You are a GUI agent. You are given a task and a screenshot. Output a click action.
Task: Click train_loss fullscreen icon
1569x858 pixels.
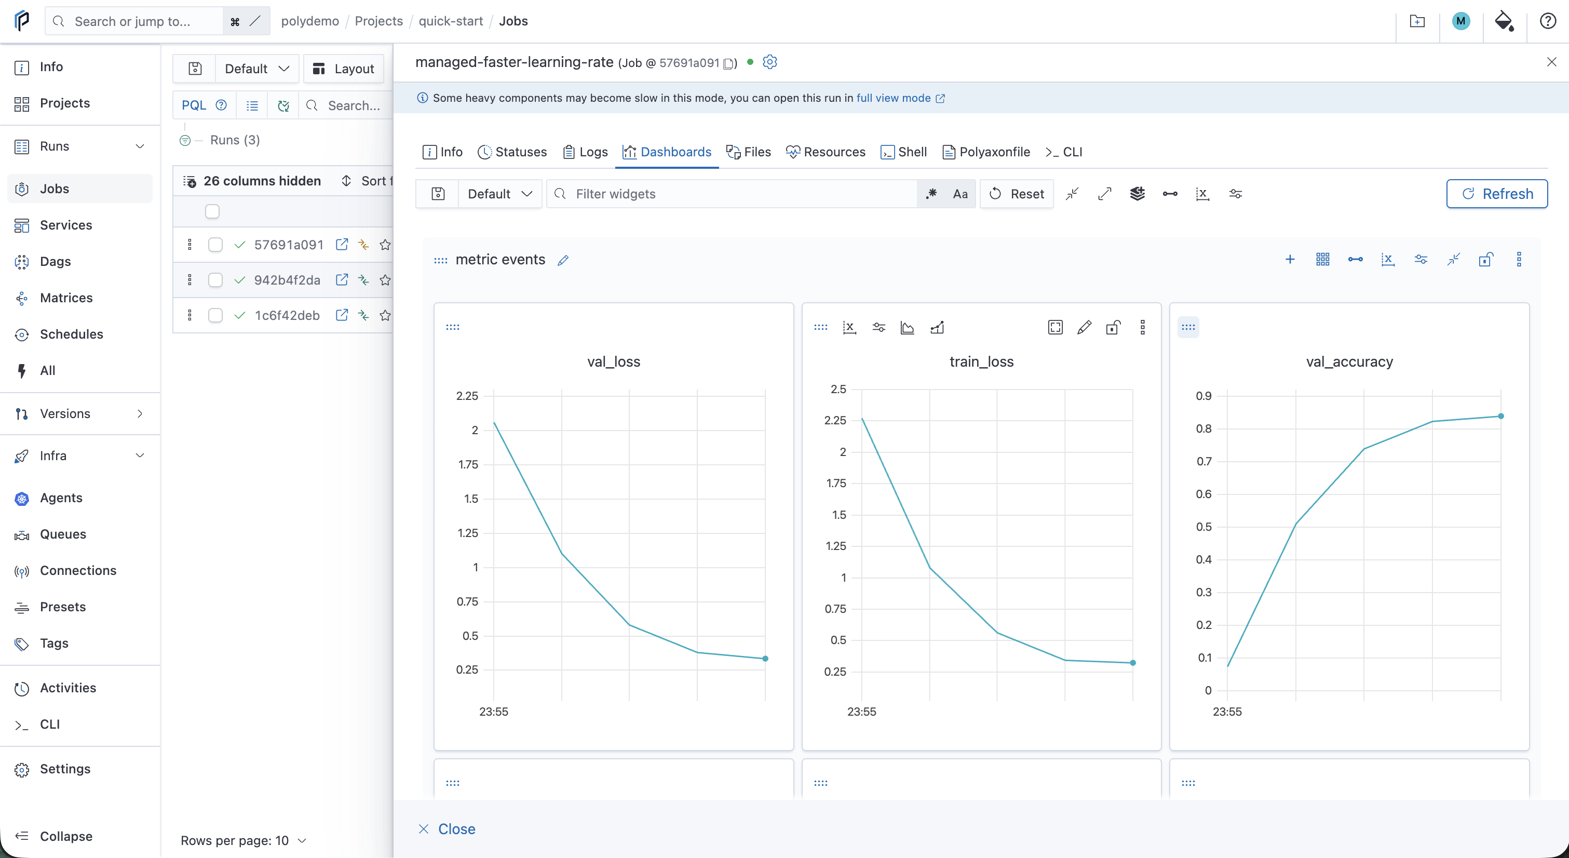1056,328
